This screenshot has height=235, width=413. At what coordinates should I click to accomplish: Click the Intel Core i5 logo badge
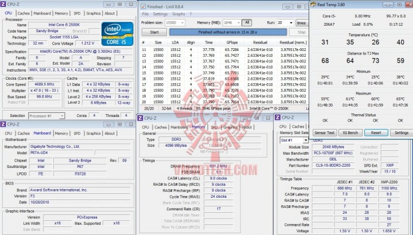tap(117, 34)
